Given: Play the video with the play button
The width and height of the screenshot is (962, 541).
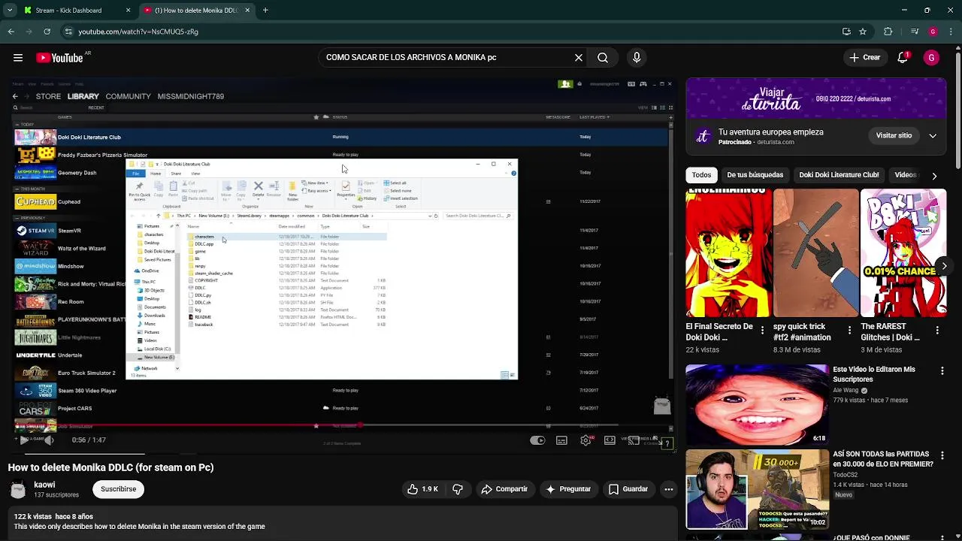Looking at the screenshot, I should 24,440.
